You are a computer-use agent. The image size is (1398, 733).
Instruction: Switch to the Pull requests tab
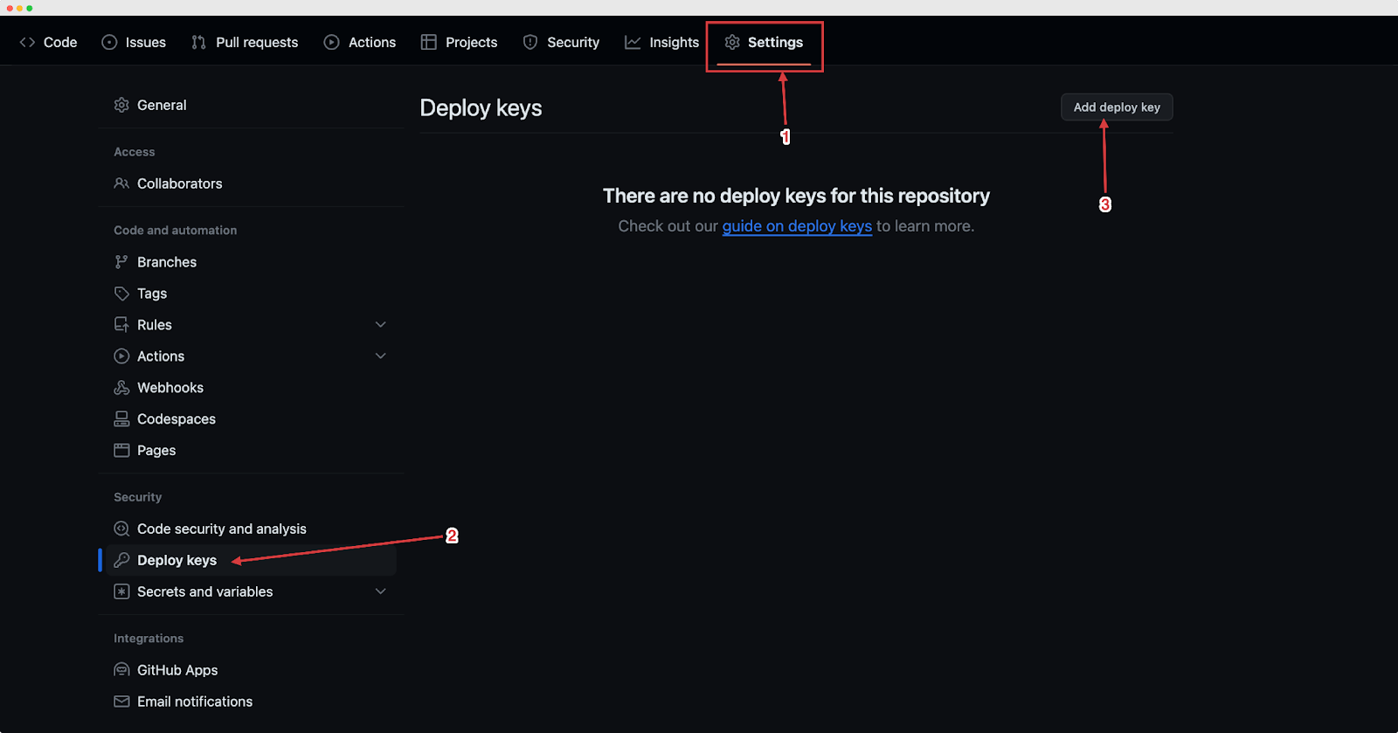tap(245, 42)
